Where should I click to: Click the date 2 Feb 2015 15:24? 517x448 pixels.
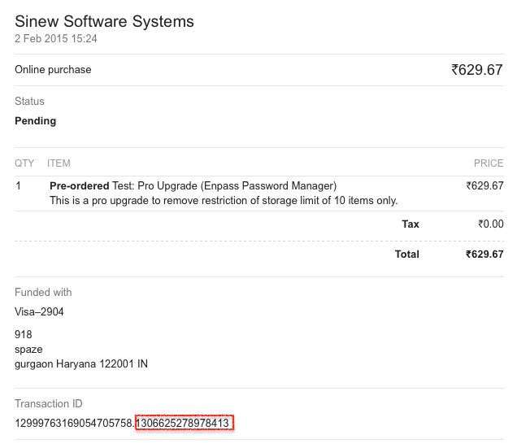(x=56, y=38)
